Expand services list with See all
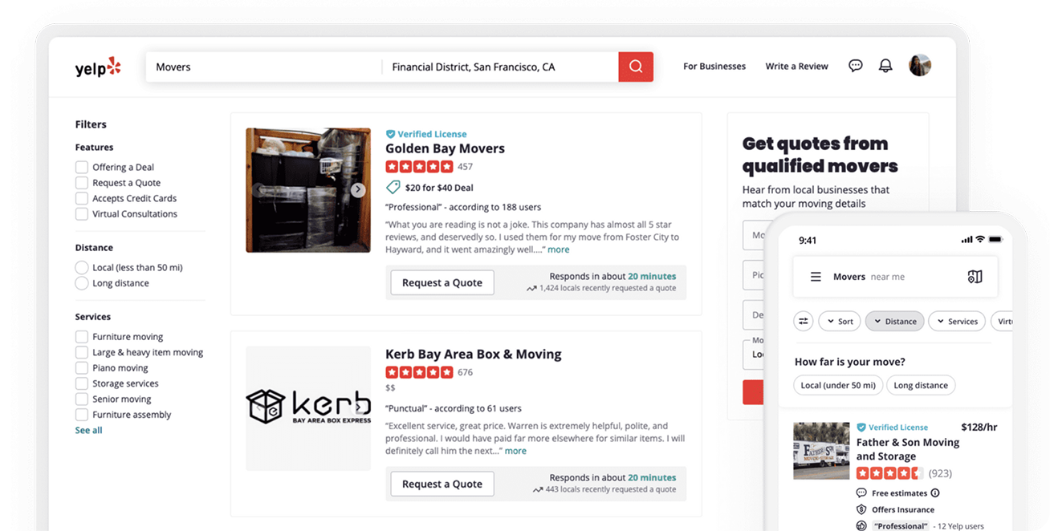Image resolution: width=1050 pixels, height=531 pixels. [x=89, y=431]
